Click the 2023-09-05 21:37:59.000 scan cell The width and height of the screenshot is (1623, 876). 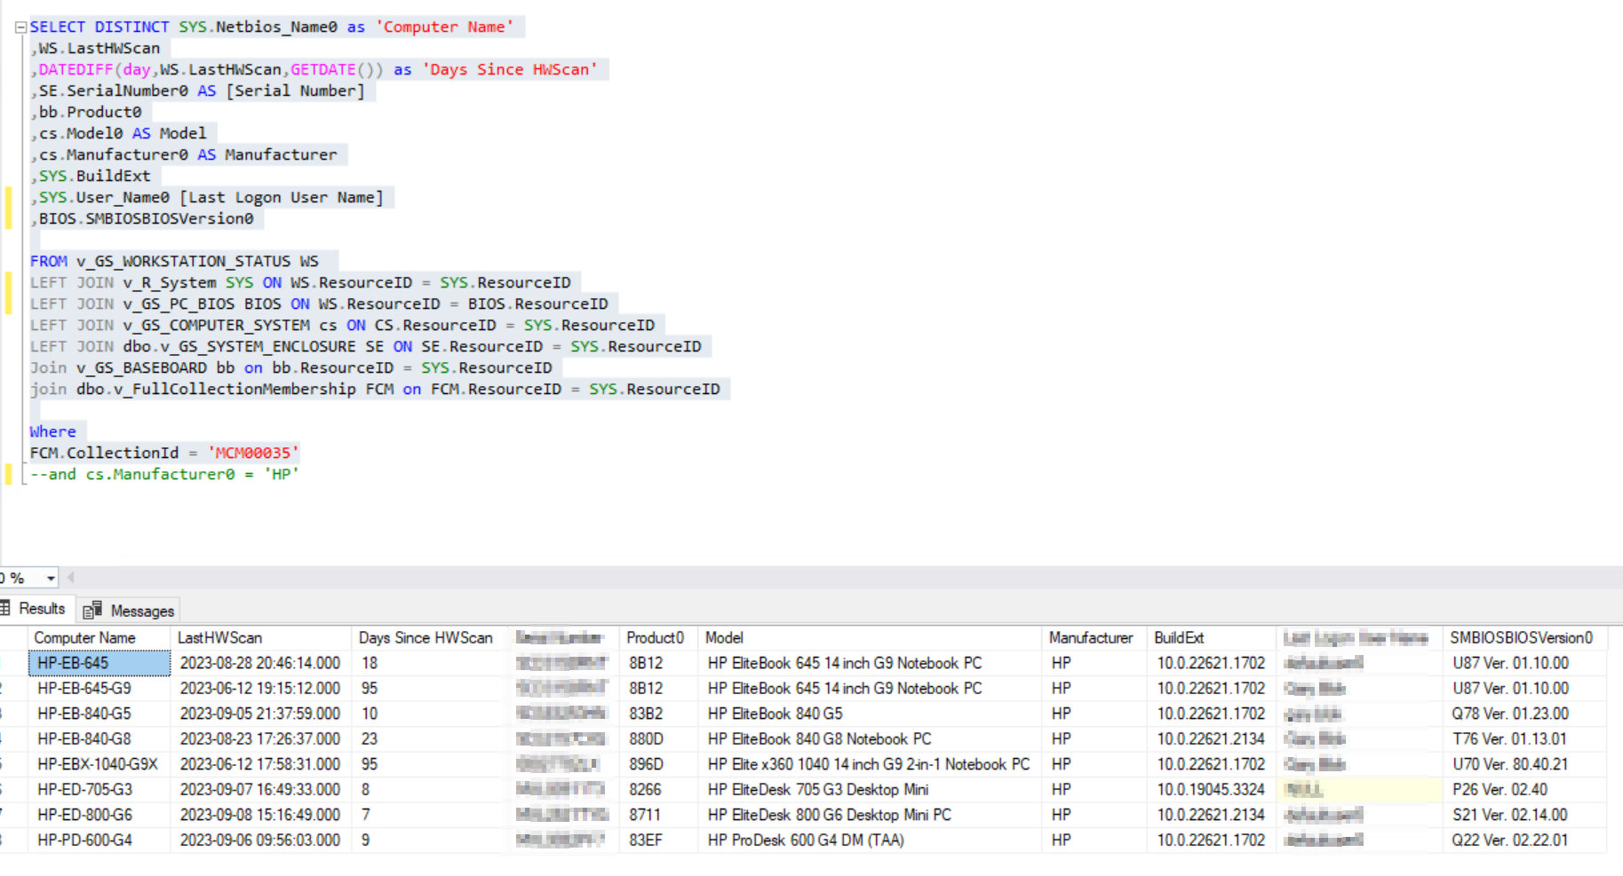click(x=260, y=714)
